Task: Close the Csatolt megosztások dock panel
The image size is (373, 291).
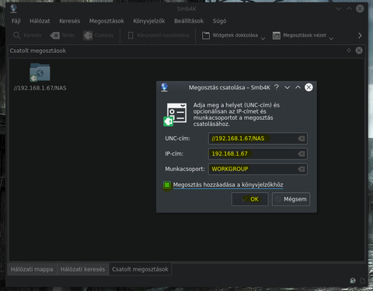Action: 359,51
